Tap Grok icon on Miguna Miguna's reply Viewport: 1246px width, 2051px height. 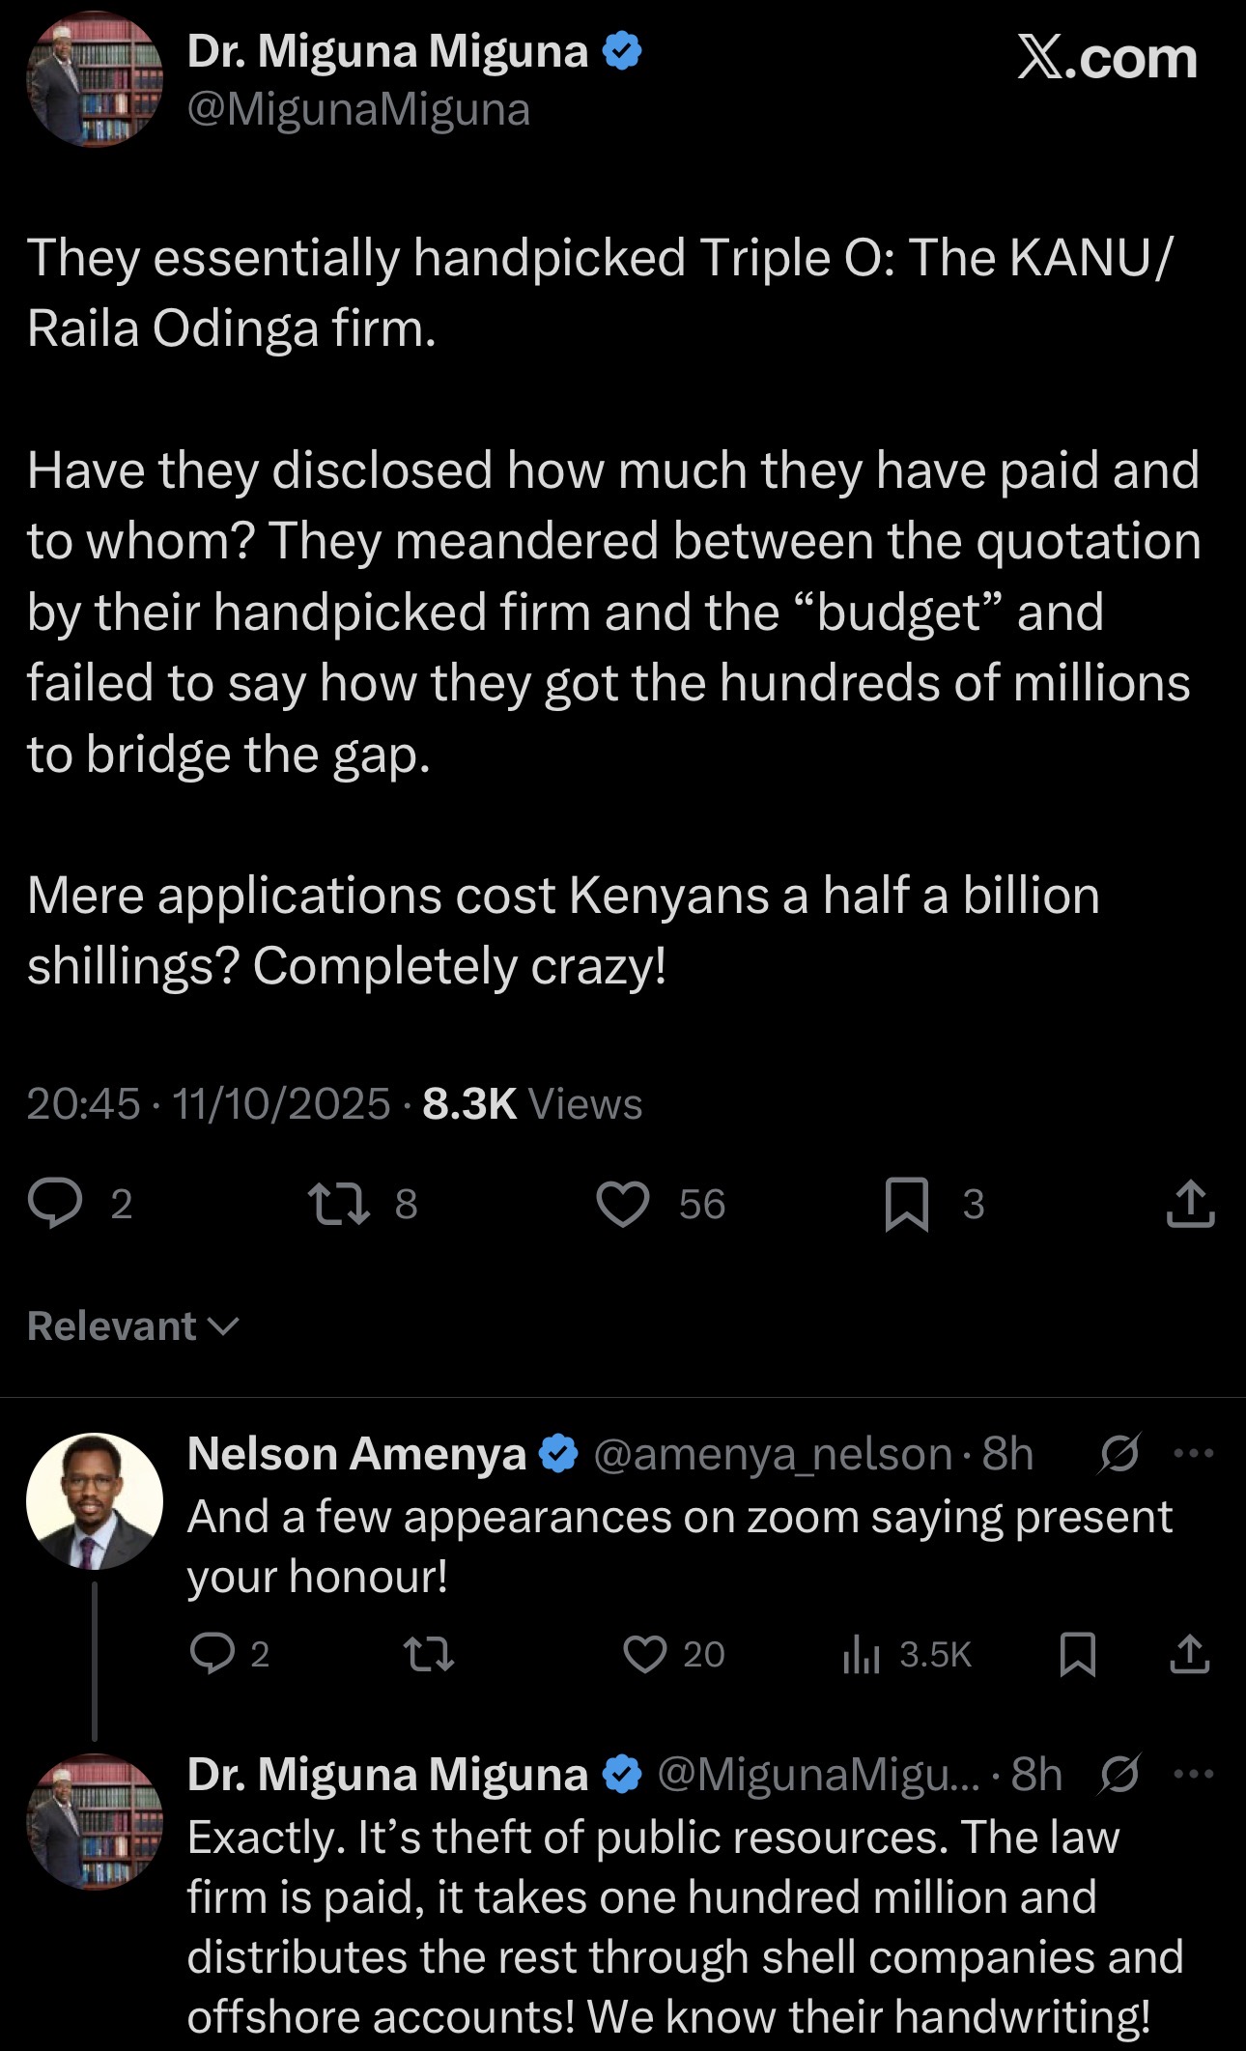[1119, 1773]
